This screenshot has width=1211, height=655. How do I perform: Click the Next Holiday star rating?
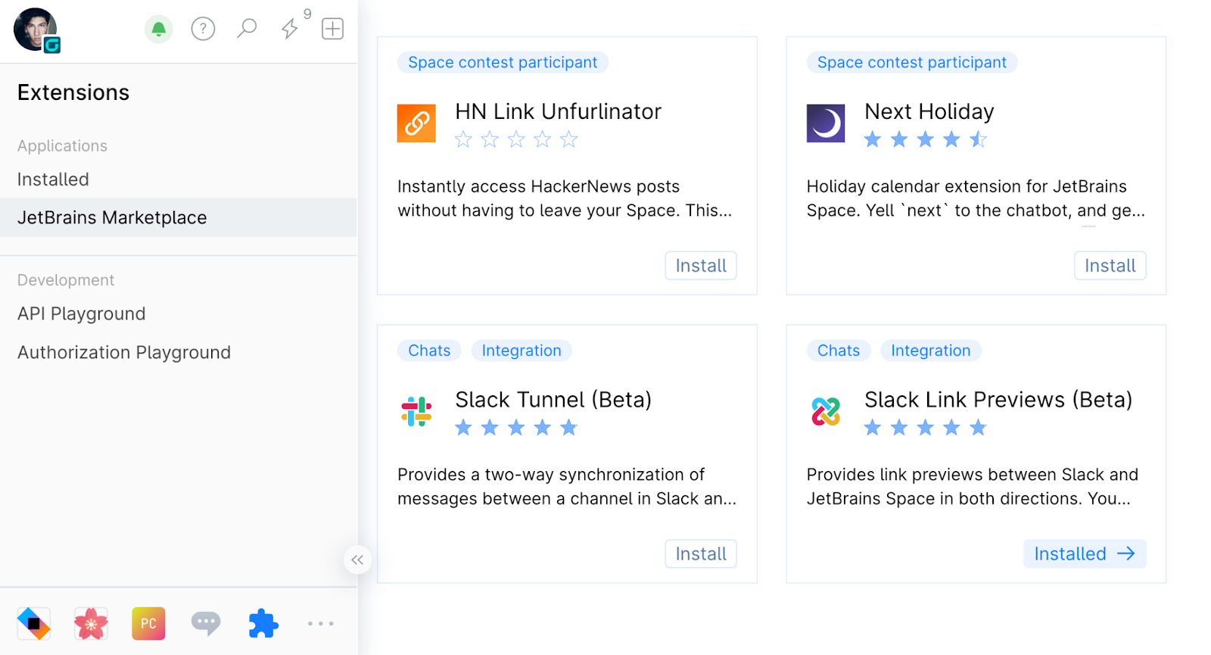(x=925, y=139)
